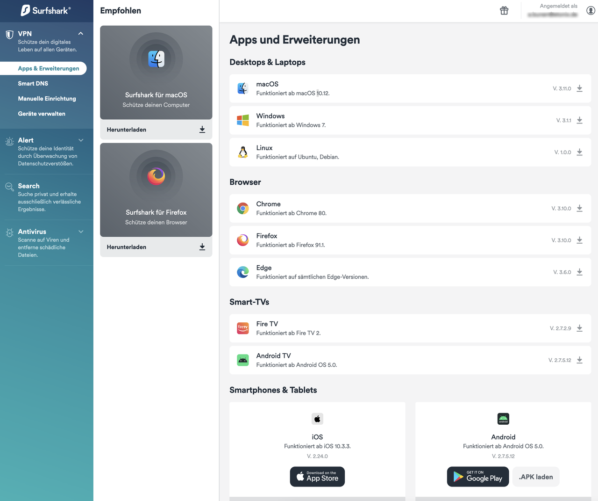Viewport: 598px width, 501px height.
Task: Click the Linux penguin icon
Action: click(x=243, y=152)
